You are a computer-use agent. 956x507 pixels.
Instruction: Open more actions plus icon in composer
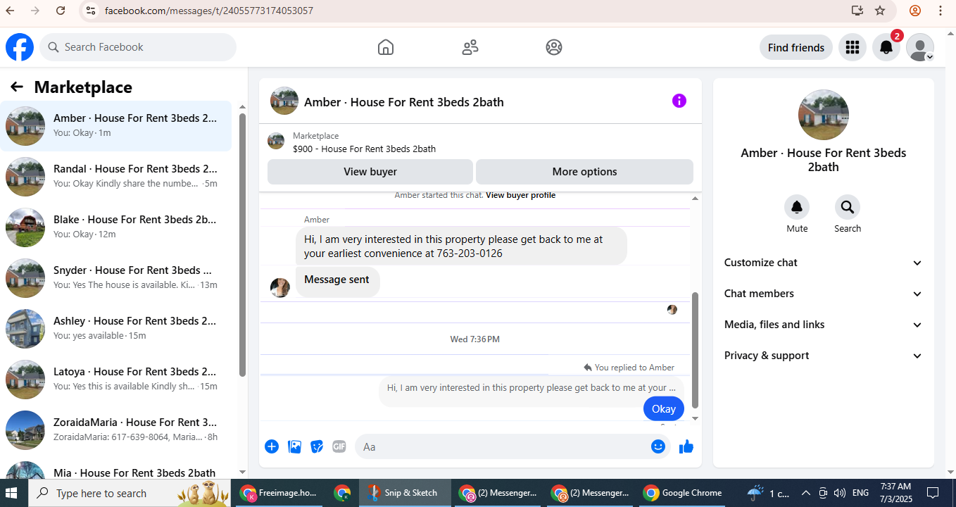point(272,446)
